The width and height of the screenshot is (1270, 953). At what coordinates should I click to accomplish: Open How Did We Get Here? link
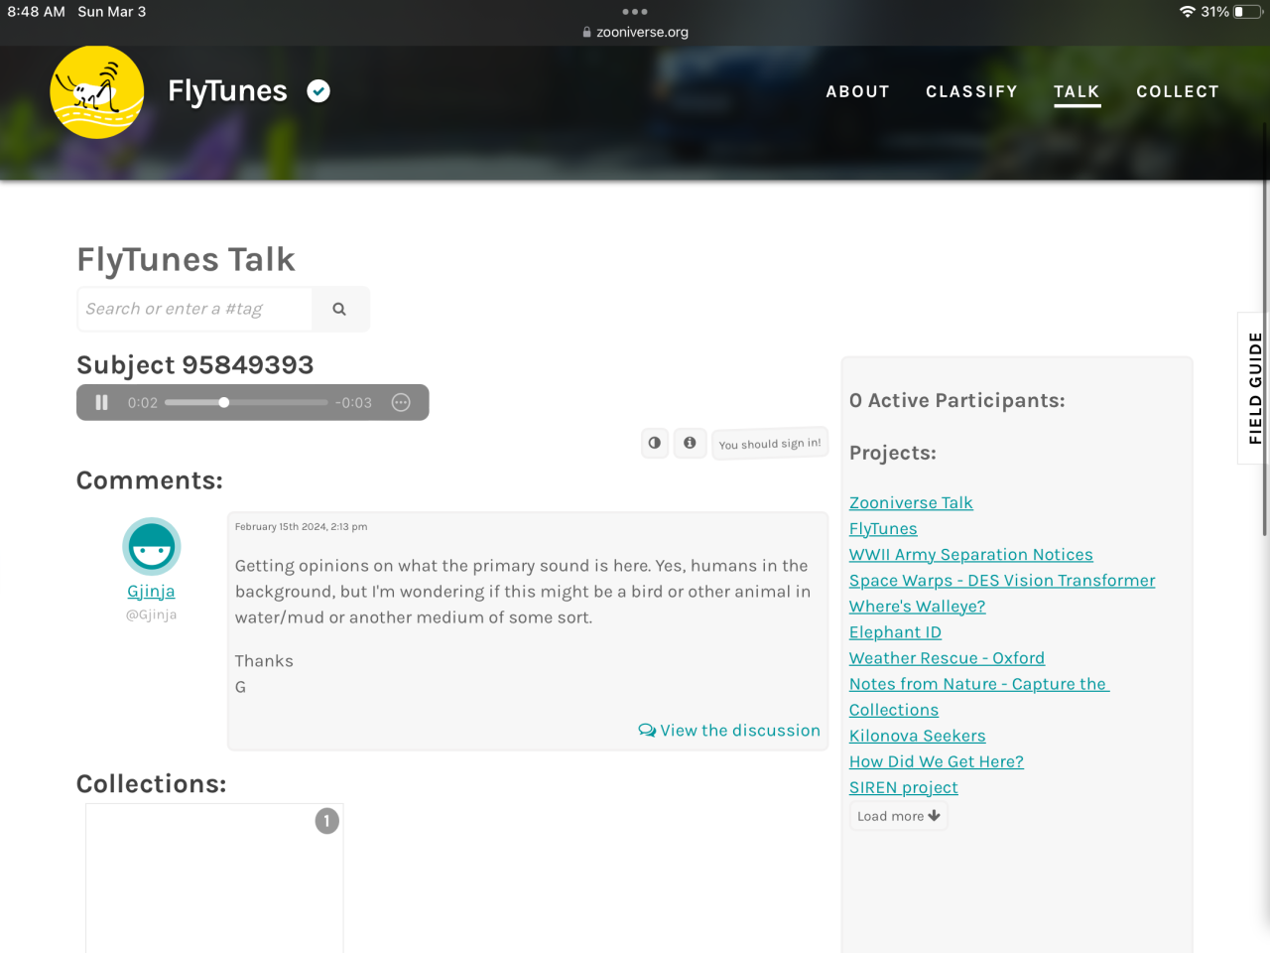click(x=937, y=761)
